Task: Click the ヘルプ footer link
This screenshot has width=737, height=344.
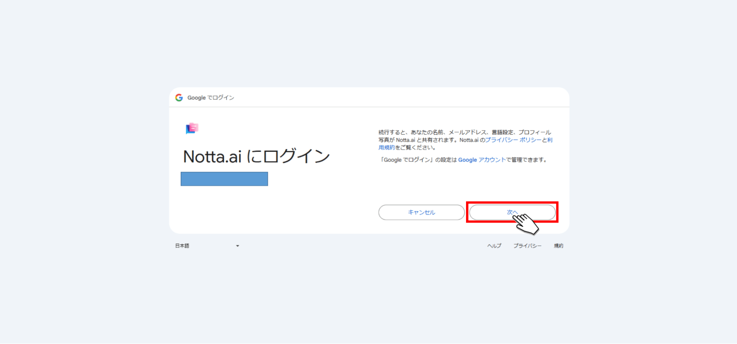Action: coord(494,246)
